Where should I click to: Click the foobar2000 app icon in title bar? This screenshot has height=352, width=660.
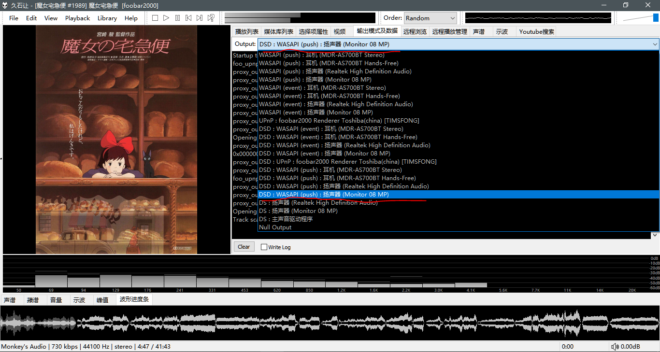5,5
